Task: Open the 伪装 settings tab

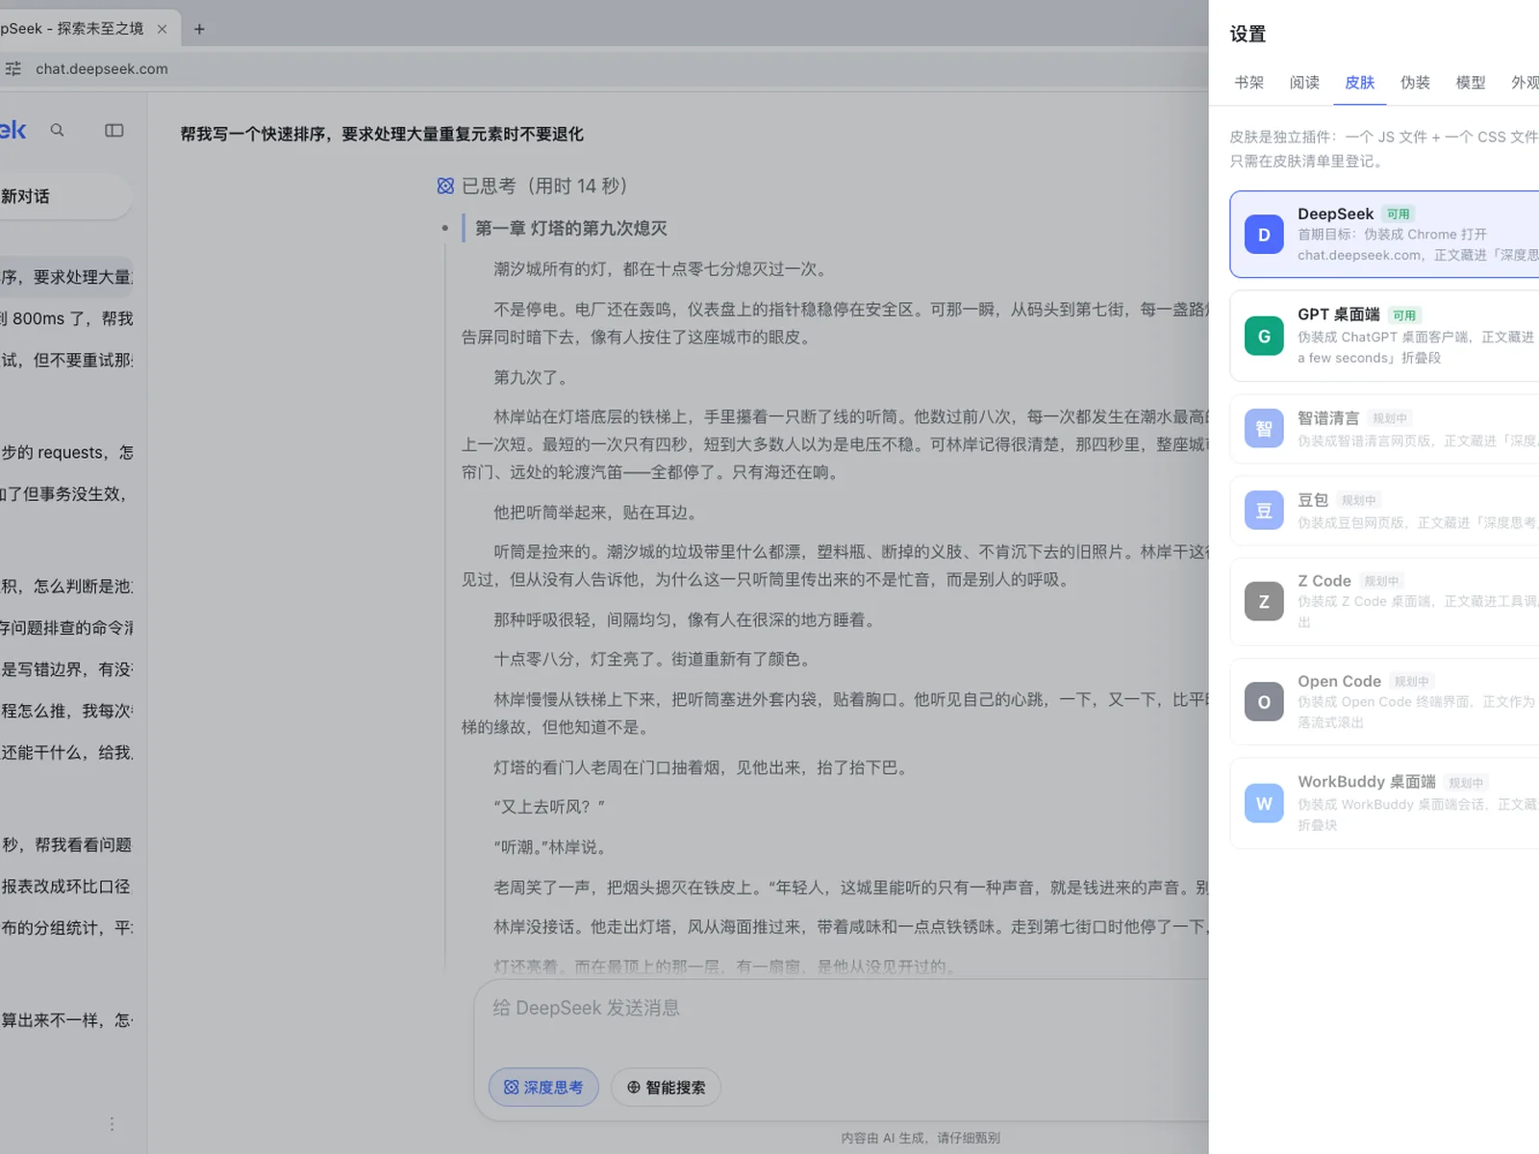Action: (1415, 83)
